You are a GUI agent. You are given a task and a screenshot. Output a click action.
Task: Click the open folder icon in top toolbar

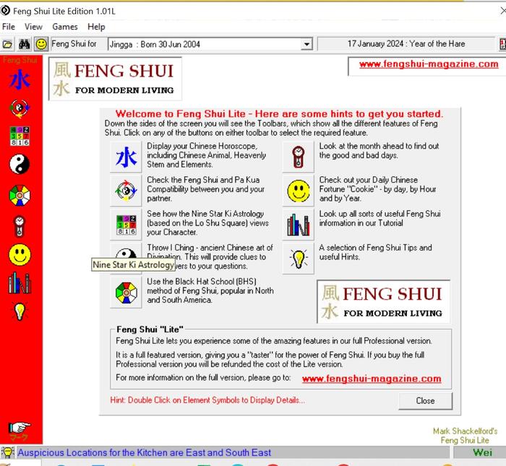8,44
